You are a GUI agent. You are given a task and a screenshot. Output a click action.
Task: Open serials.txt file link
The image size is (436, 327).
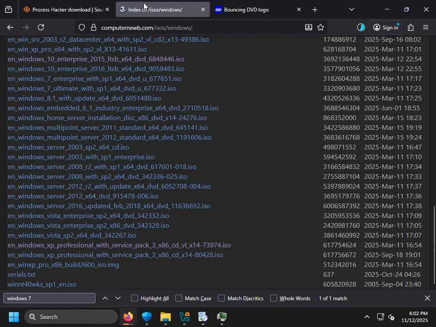(x=21, y=275)
